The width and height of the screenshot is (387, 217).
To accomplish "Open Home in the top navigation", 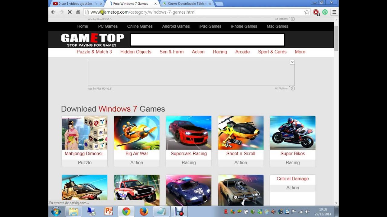I will click(x=83, y=26).
